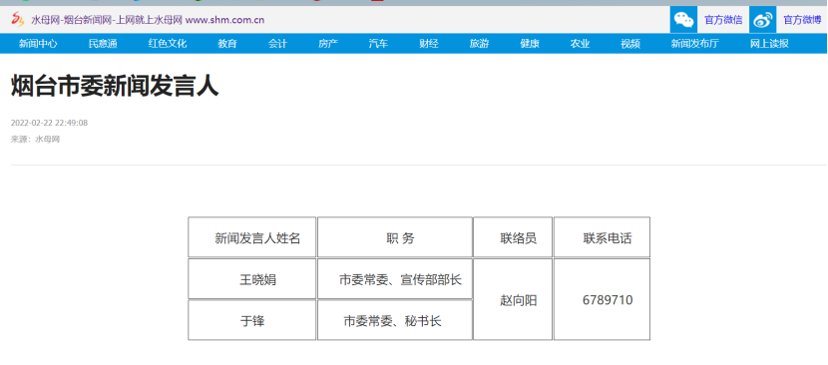Go to 新闻中心 section
Screen dimensions: 828x365
(38, 44)
